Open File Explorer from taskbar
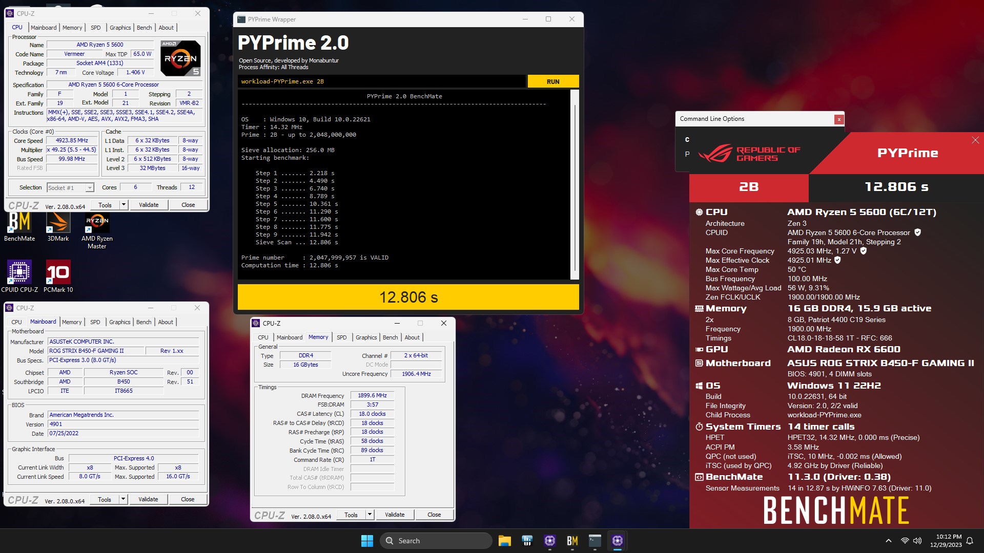The width and height of the screenshot is (984, 553). 504,541
